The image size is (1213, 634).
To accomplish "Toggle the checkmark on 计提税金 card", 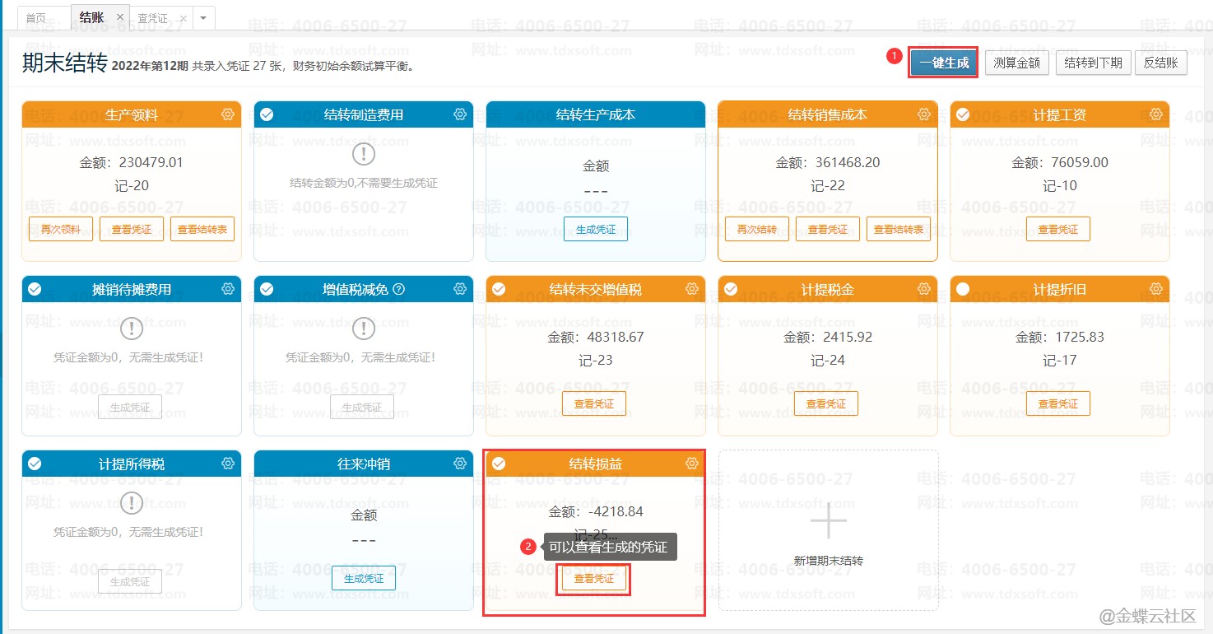I will (x=731, y=289).
